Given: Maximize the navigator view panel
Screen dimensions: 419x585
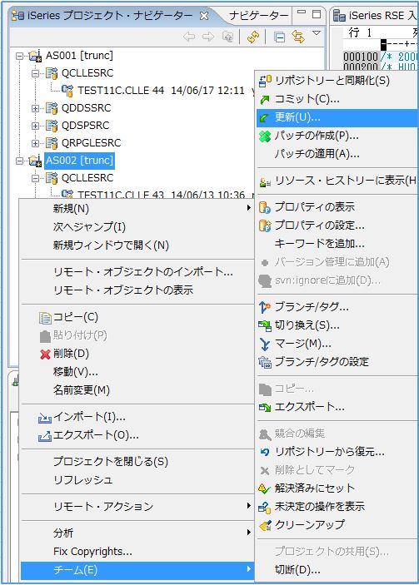Looking at the screenshot, I should tap(317, 14).
